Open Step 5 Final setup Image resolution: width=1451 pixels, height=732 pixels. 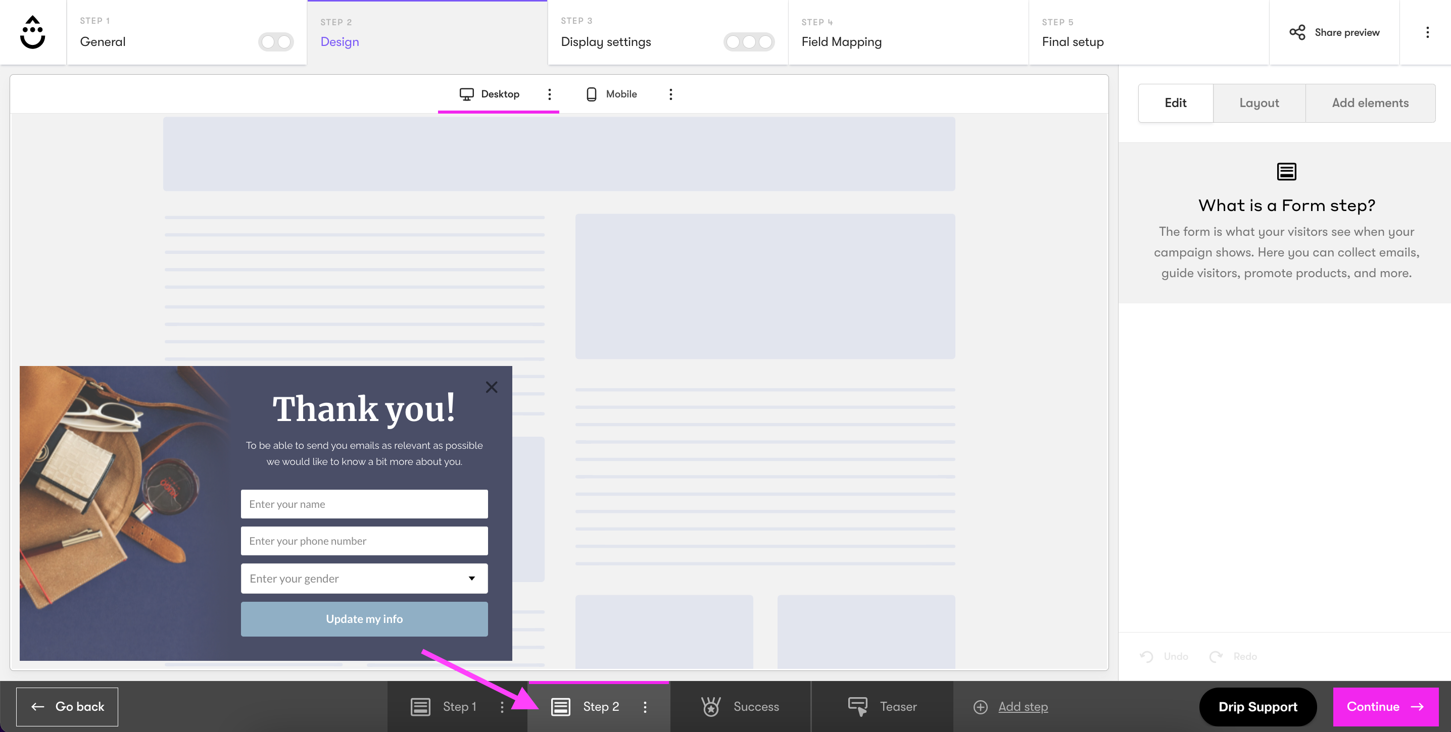(x=1148, y=32)
